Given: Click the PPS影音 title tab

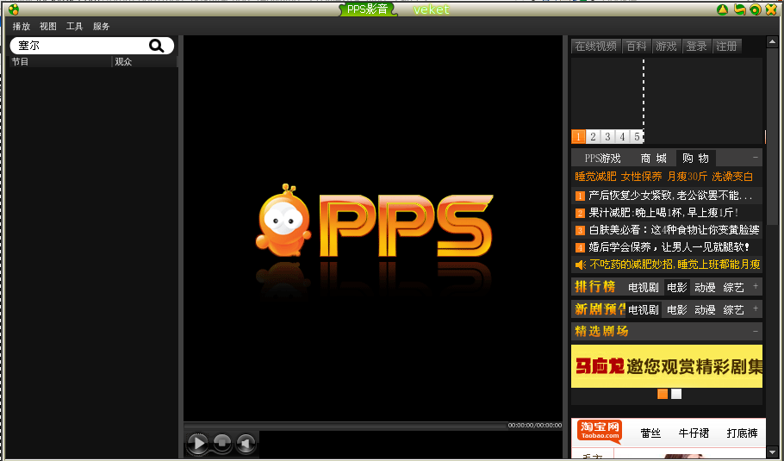Looking at the screenshot, I should coord(368,9).
